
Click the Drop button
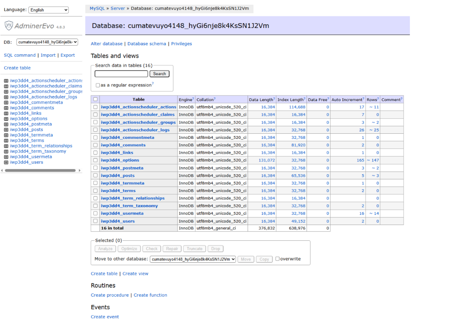pyautogui.click(x=216, y=249)
